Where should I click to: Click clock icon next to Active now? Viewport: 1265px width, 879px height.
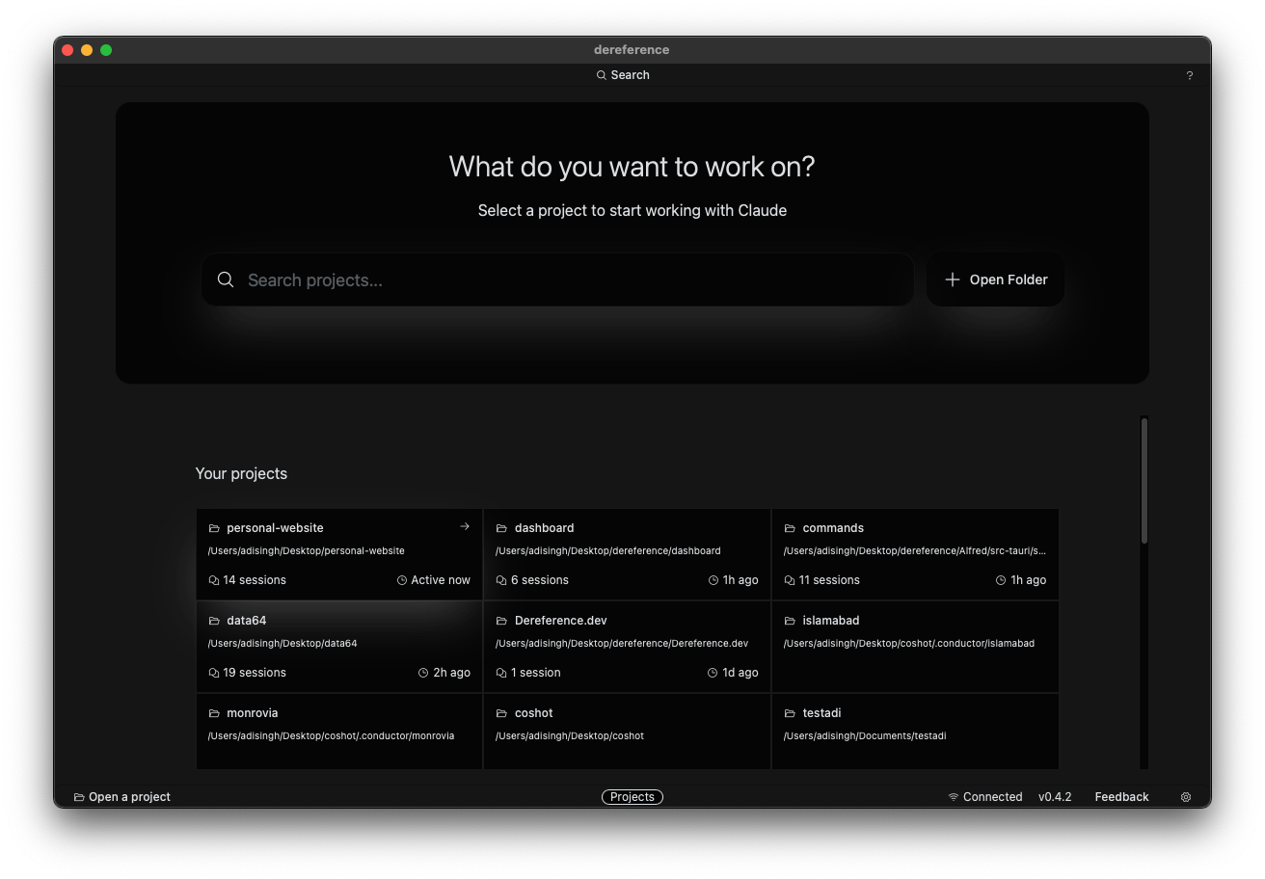(x=402, y=580)
